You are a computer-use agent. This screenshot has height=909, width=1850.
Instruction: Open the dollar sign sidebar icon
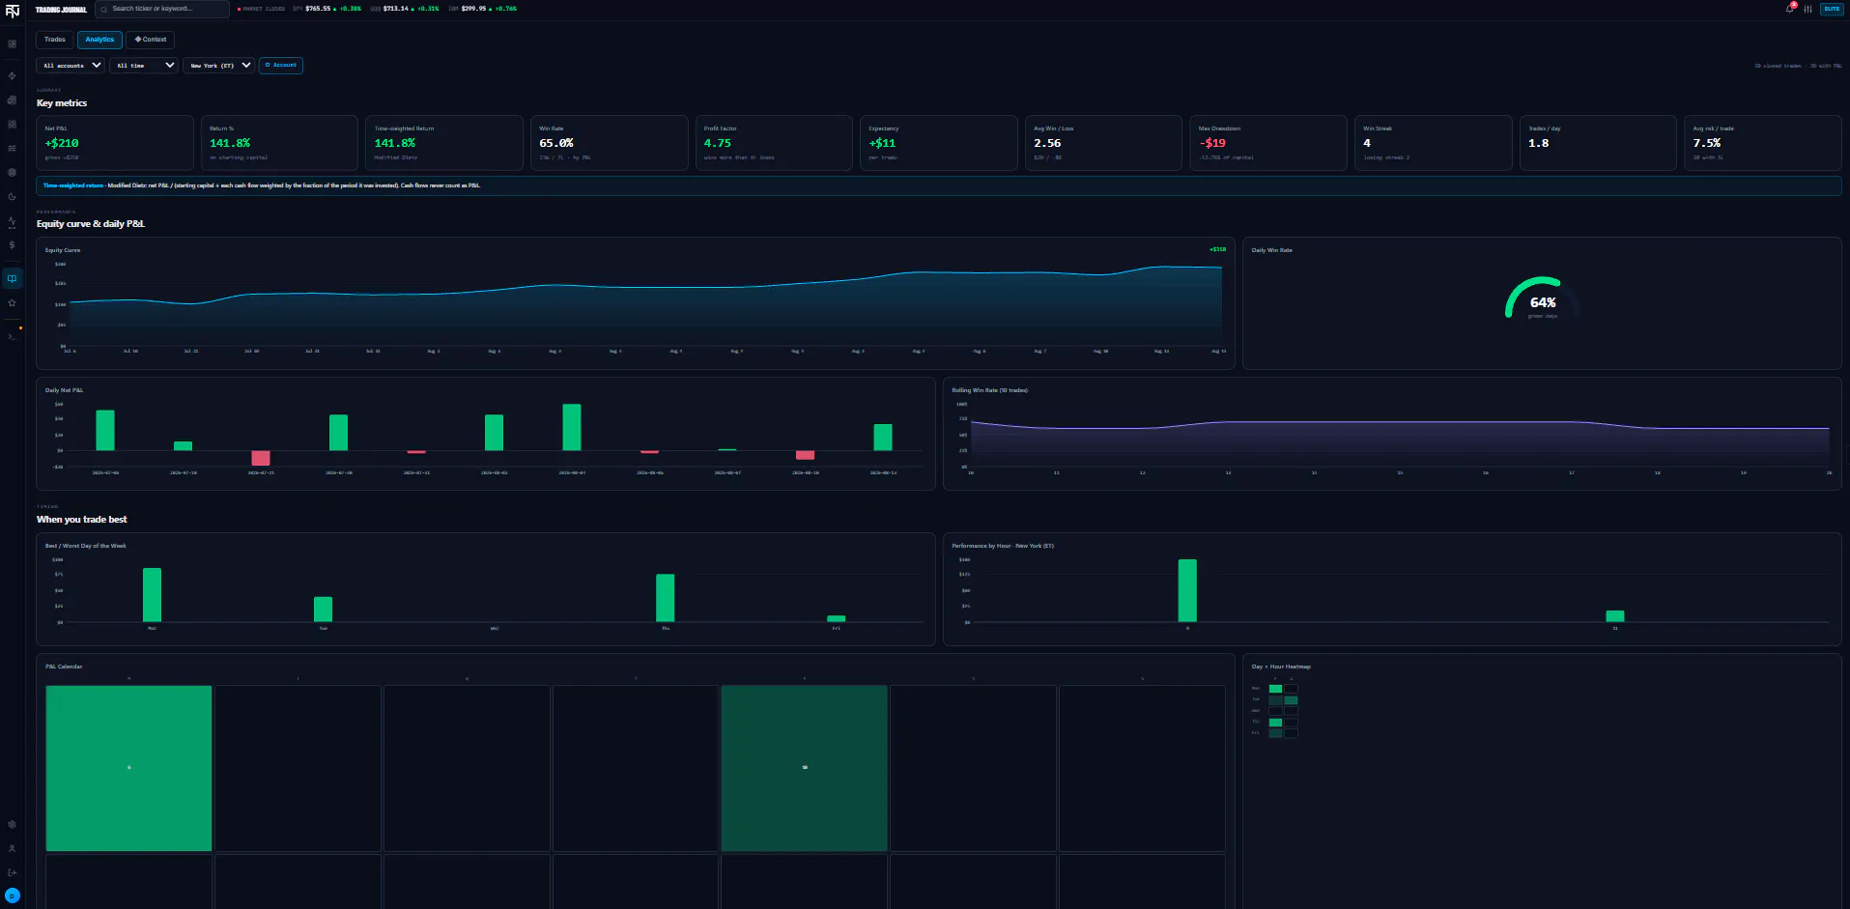tap(12, 245)
